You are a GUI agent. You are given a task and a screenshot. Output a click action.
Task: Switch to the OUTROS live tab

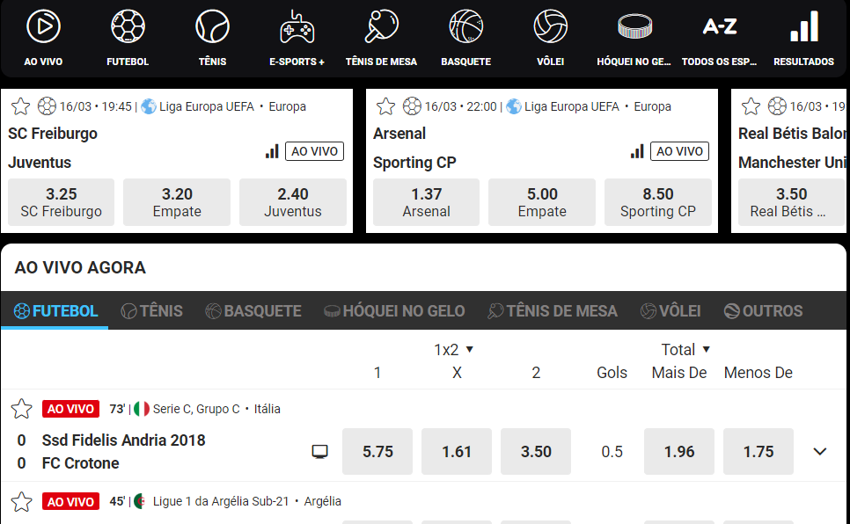[766, 309]
